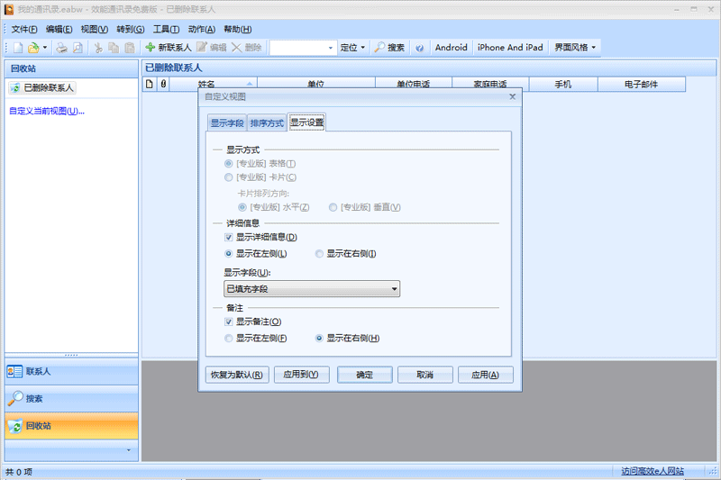Select the [专业版] 表格(T) radio button
The width and height of the screenshot is (721, 480).
point(228,164)
